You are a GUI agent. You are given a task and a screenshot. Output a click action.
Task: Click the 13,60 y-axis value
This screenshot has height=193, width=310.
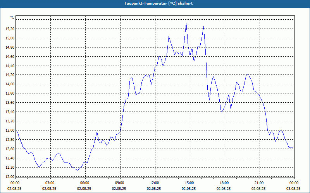10,103
